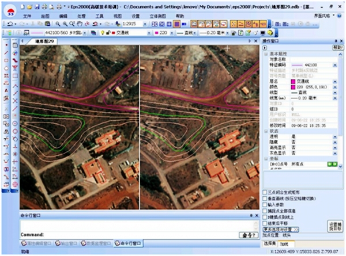
Task: Collapse the second properties group header
Action: tap(266, 131)
